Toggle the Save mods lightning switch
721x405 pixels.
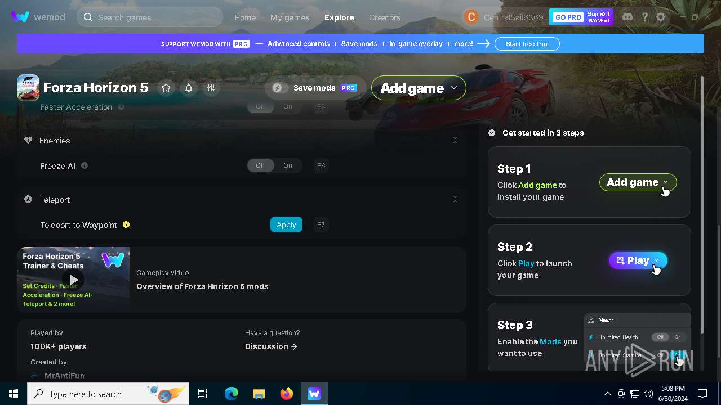click(280, 88)
